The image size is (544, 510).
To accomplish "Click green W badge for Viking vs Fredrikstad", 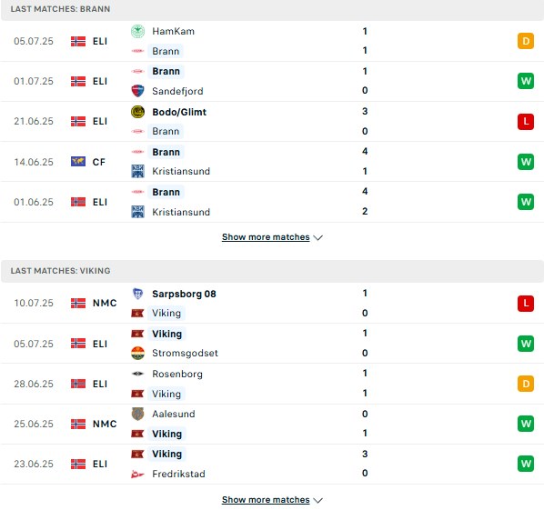I will pyautogui.click(x=526, y=464).
